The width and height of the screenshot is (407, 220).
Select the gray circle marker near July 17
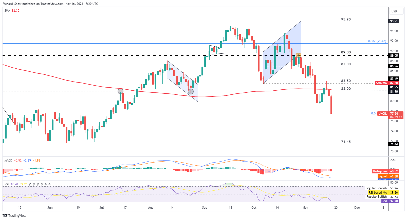[x=121, y=91]
